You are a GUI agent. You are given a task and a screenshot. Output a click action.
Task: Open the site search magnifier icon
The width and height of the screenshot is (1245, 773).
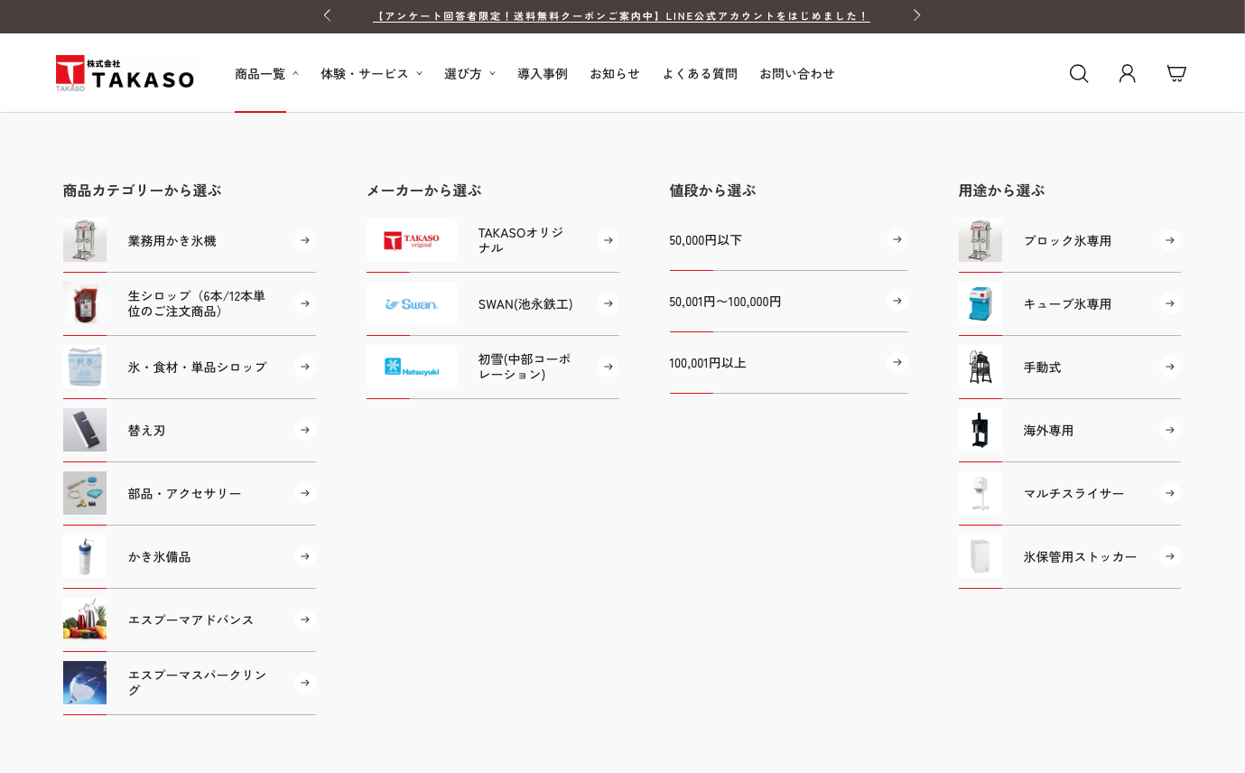(1078, 73)
